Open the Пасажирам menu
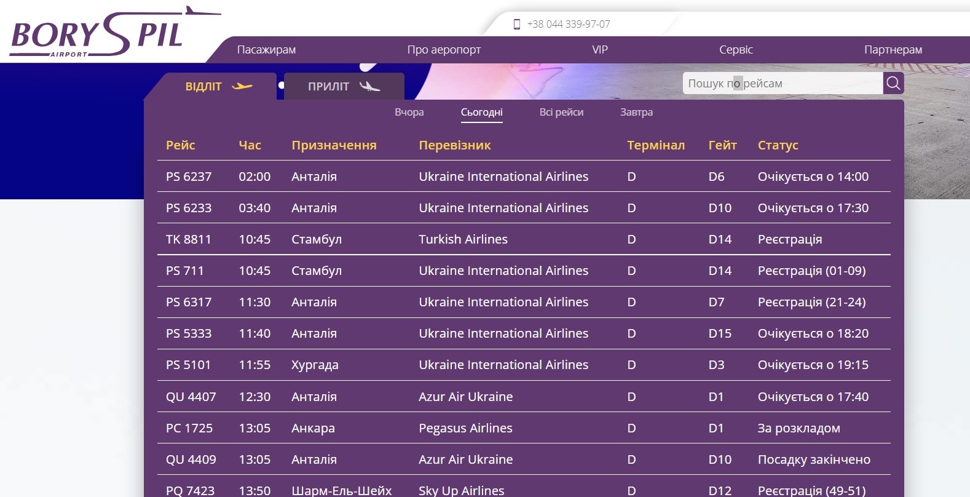Image resolution: width=970 pixels, height=497 pixels. pyautogui.click(x=266, y=50)
